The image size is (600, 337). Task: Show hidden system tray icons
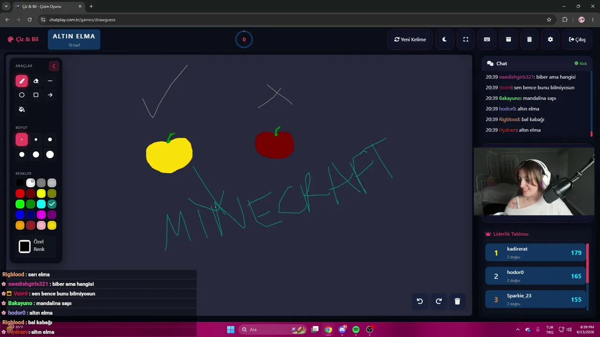tap(517, 330)
